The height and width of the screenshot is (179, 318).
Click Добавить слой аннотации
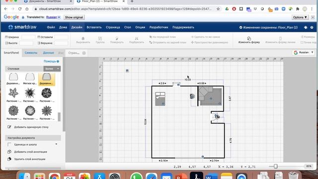pos(30,152)
